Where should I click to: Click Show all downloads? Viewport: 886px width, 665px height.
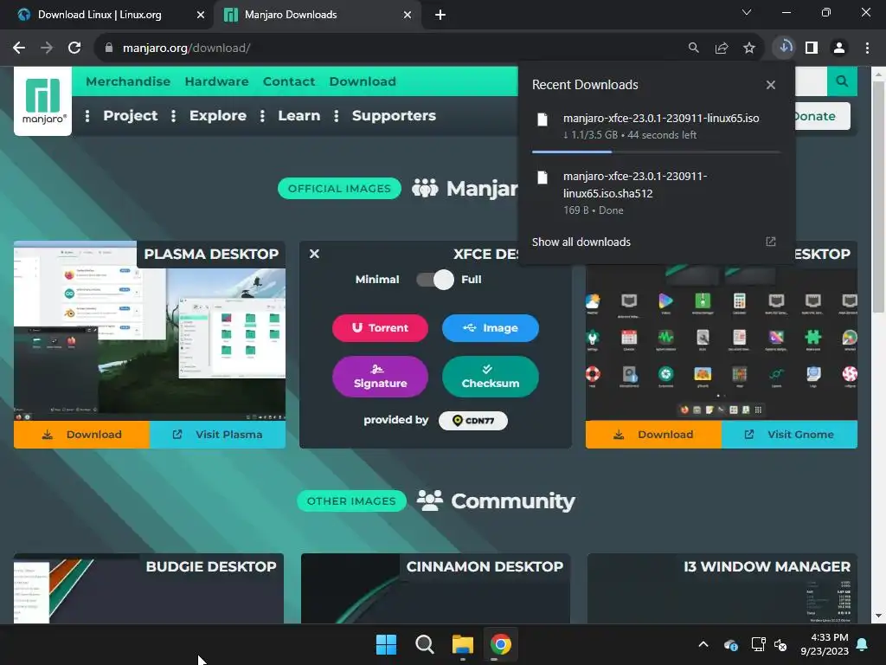point(581,242)
